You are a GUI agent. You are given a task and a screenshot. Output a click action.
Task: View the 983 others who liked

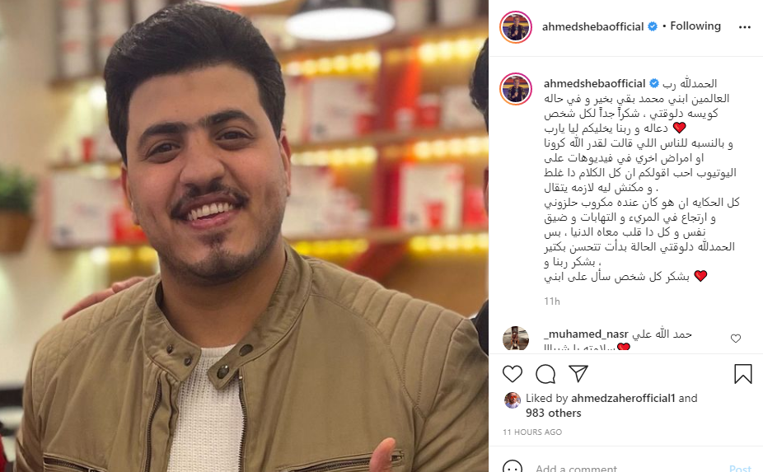click(x=553, y=413)
